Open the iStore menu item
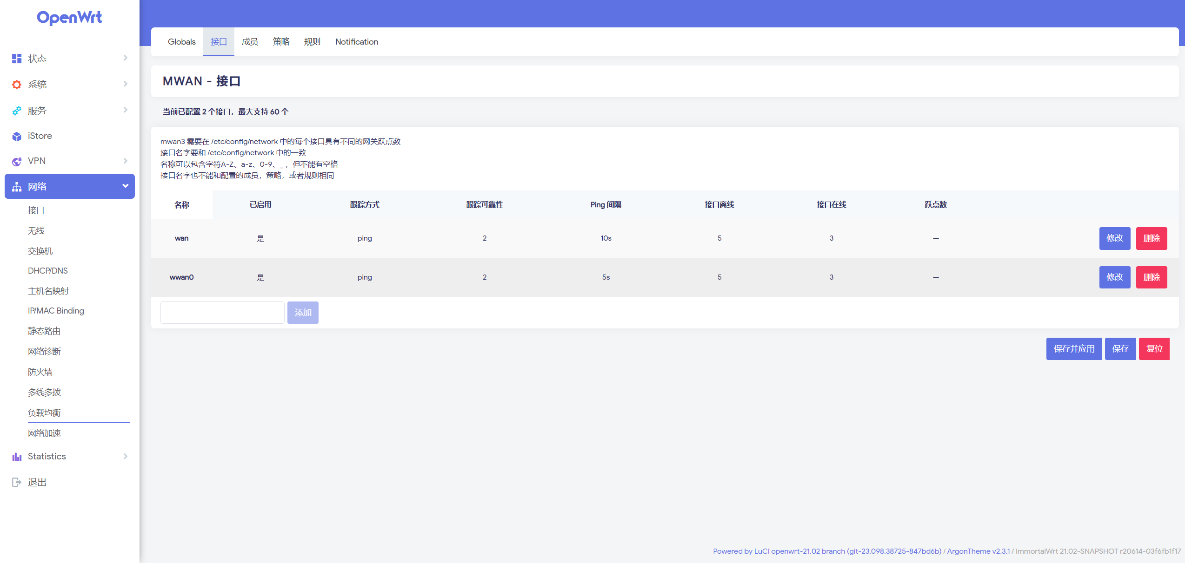Viewport: 1185px width, 563px height. click(x=40, y=136)
